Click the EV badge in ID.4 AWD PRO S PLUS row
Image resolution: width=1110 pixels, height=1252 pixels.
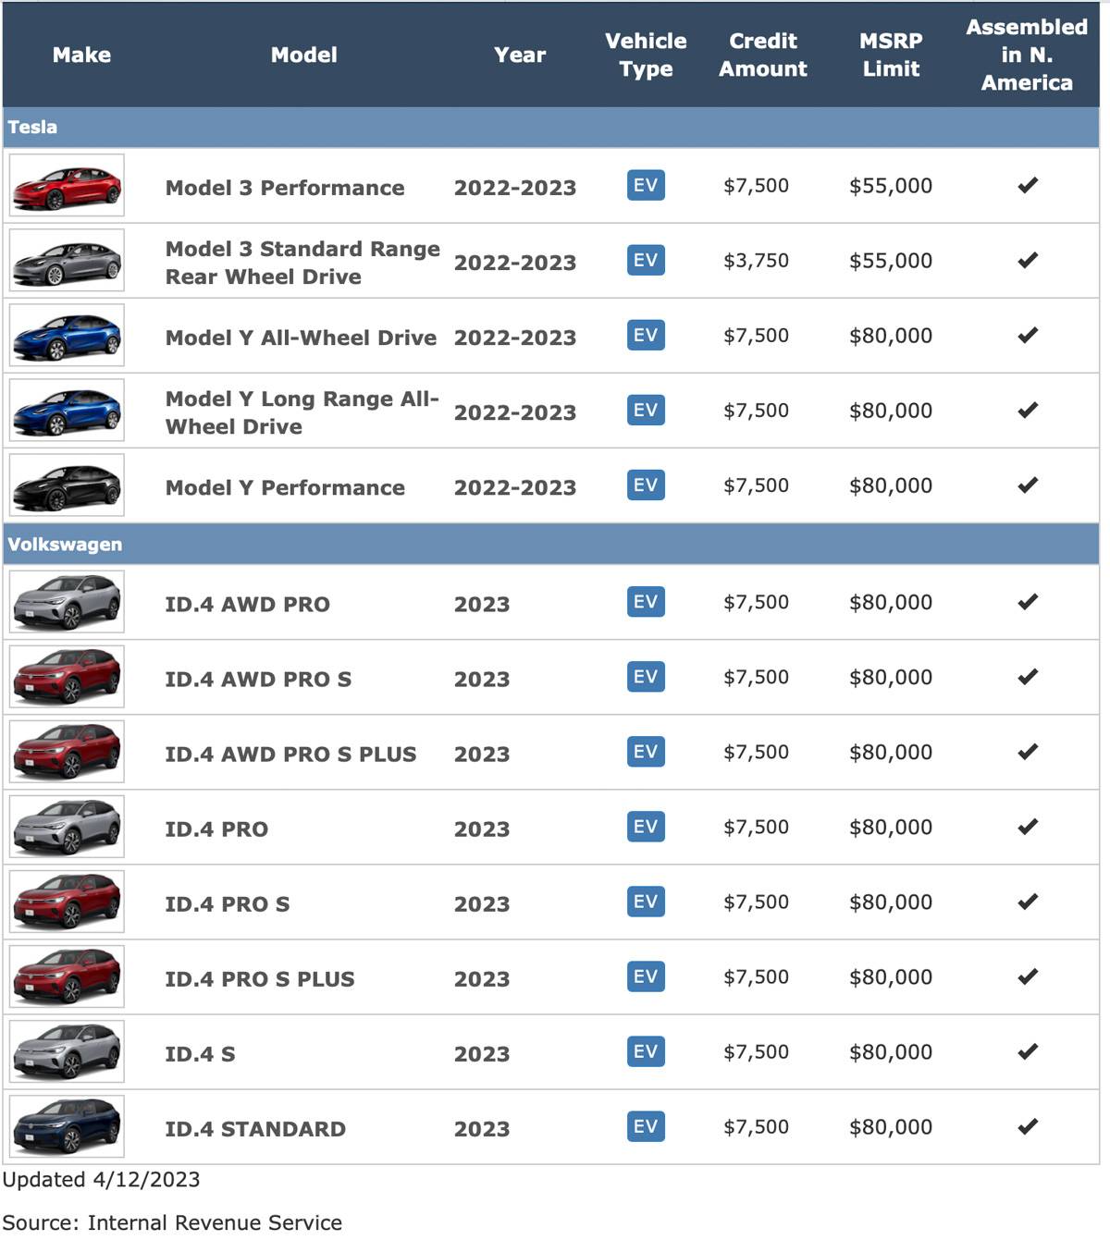[646, 751]
